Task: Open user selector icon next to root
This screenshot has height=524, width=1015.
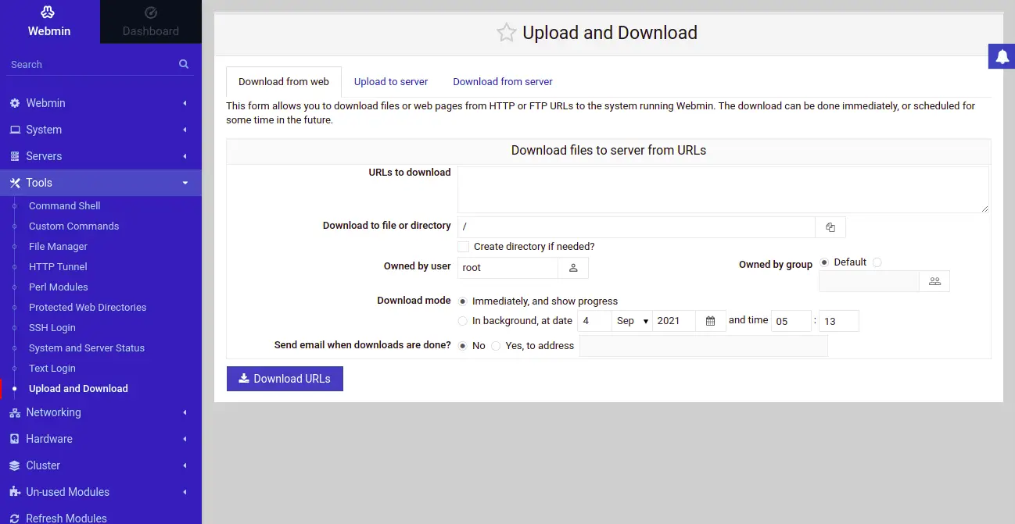Action: (573, 268)
